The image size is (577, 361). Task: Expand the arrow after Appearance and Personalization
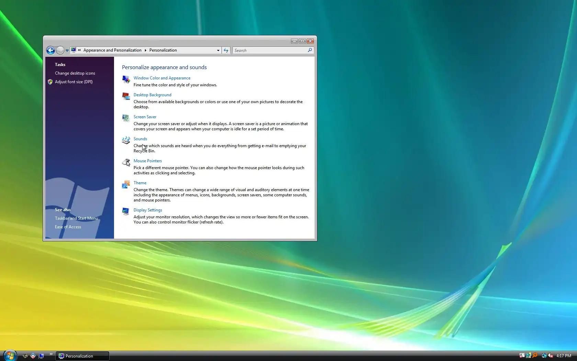pos(146,50)
